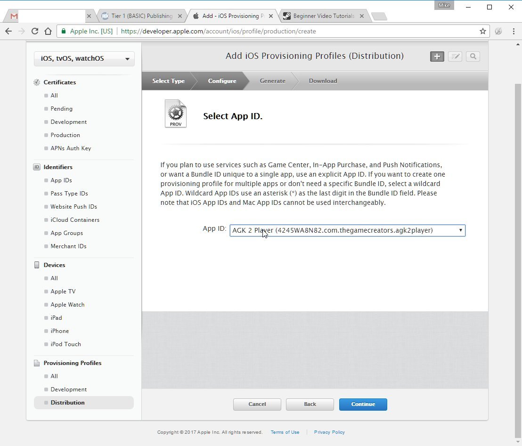Screen dimensions: 522x446
Task: Click the Download step
Action: [323, 81]
